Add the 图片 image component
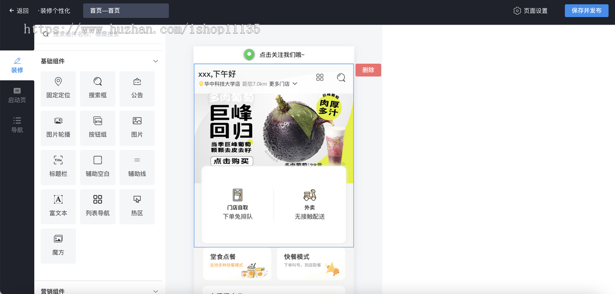The width and height of the screenshot is (615, 294). 137,128
